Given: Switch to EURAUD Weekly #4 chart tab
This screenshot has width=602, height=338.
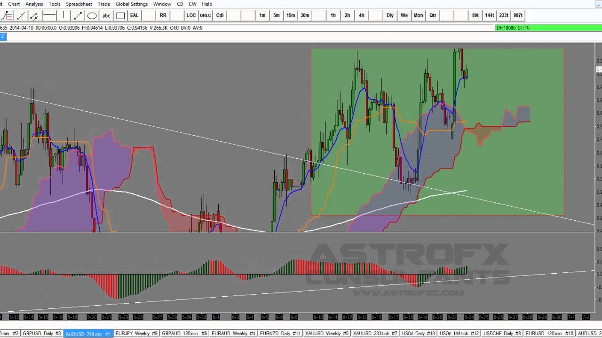Looking at the screenshot, I should click(x=233, y=333).
